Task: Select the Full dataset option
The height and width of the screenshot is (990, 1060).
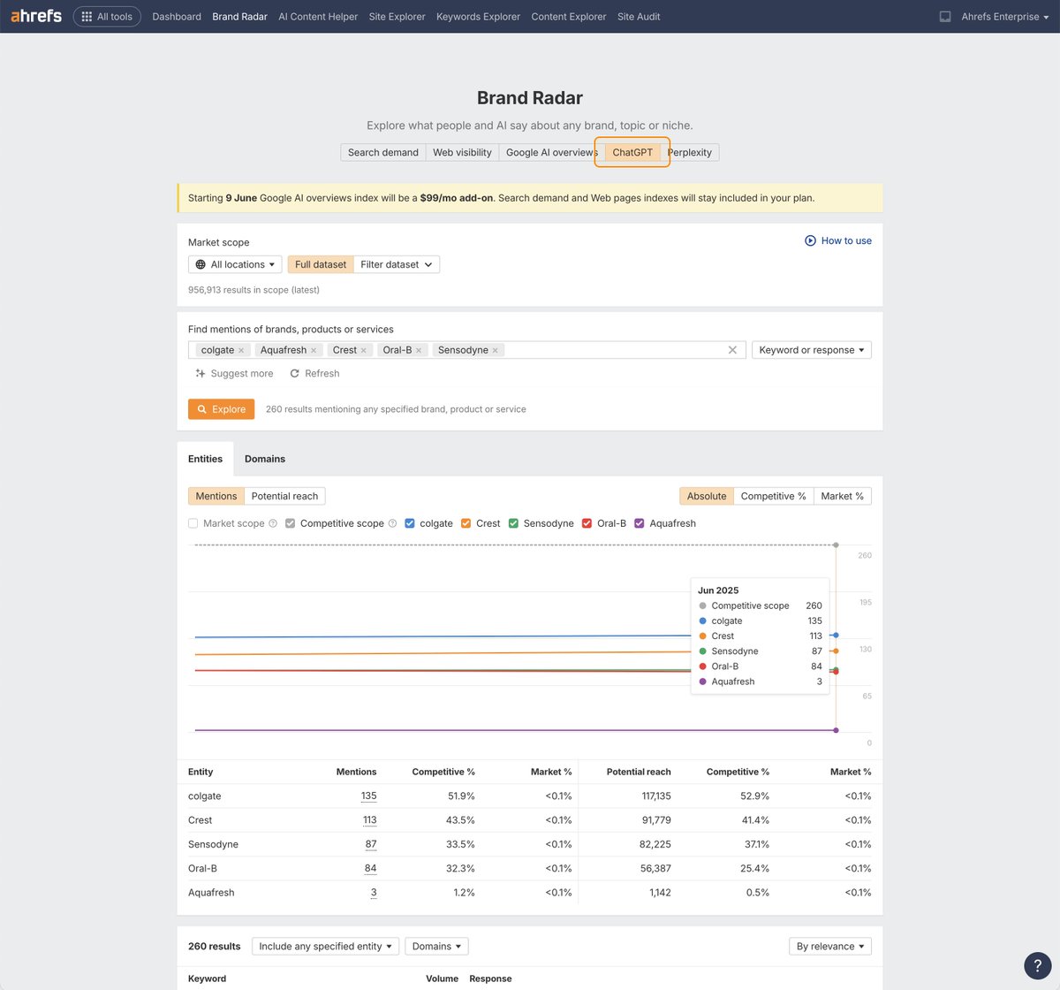Action: (x=321, y=264)
